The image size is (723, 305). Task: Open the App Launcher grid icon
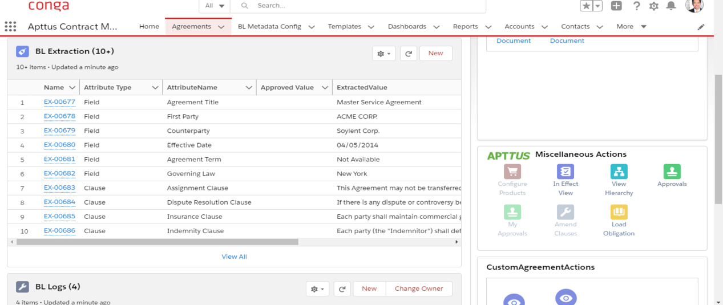point(10,27)
